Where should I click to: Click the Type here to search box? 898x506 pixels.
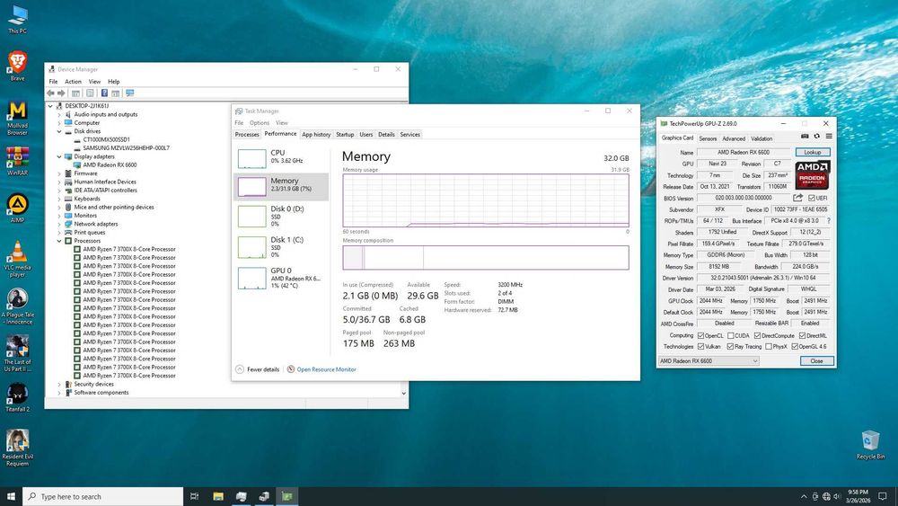pos(103,496)
